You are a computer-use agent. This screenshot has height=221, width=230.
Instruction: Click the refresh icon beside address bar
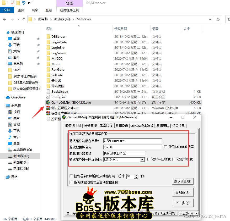218,19
